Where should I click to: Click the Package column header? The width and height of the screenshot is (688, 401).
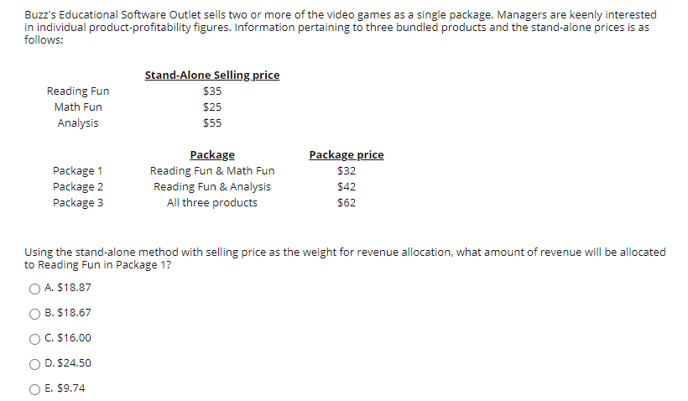[x=212, y=155]
